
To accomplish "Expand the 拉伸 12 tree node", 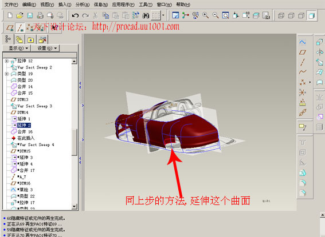I will tap(7, 61).
